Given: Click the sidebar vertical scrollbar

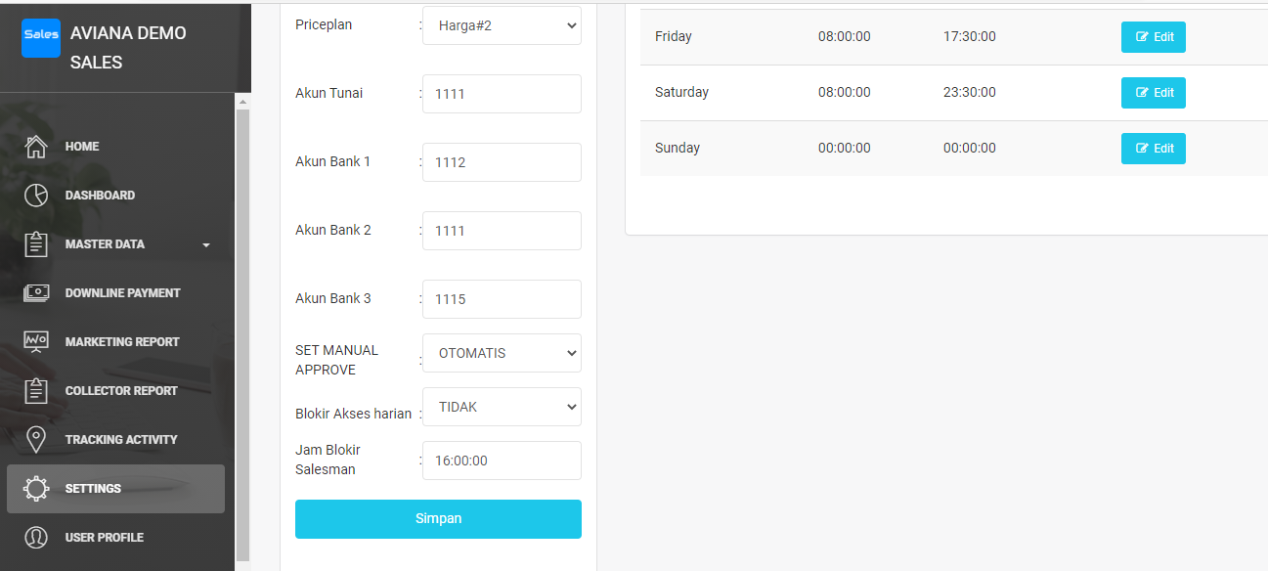Looking at the screenshot, I should coord(243,332).
